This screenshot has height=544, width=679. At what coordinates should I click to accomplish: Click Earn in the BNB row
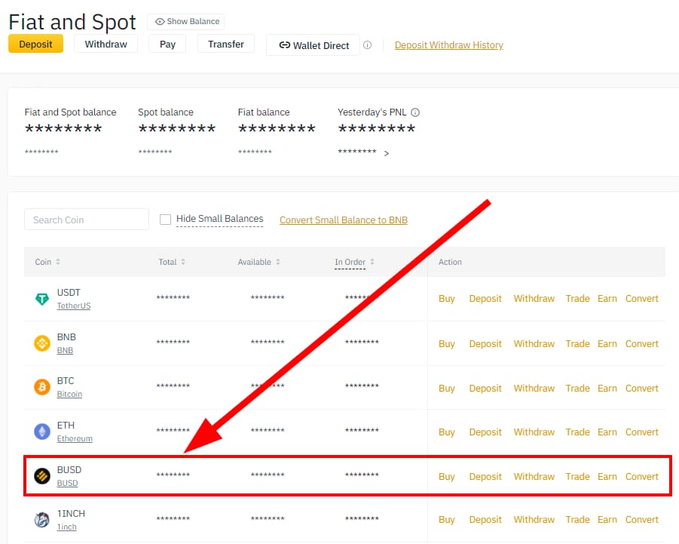tap(607, 344)
